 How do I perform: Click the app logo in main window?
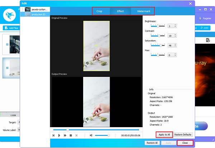click(9, 15)
